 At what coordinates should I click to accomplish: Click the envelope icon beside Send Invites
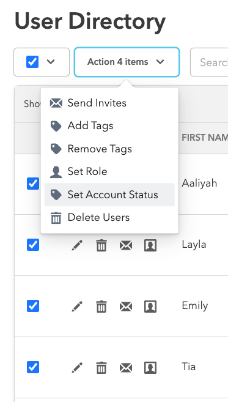tap(56, 103)
